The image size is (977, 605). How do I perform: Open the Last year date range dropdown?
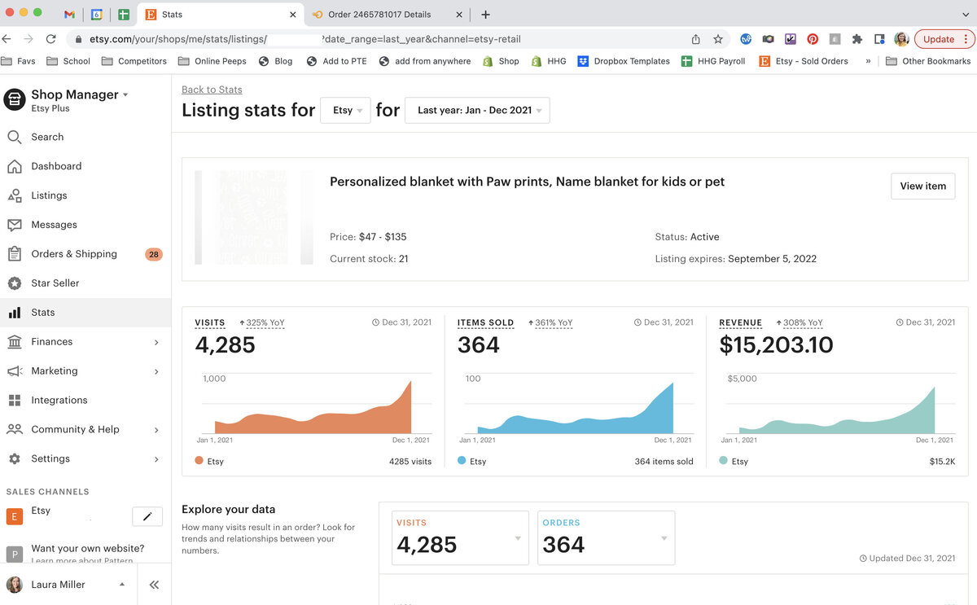click(x=477, y=111)
